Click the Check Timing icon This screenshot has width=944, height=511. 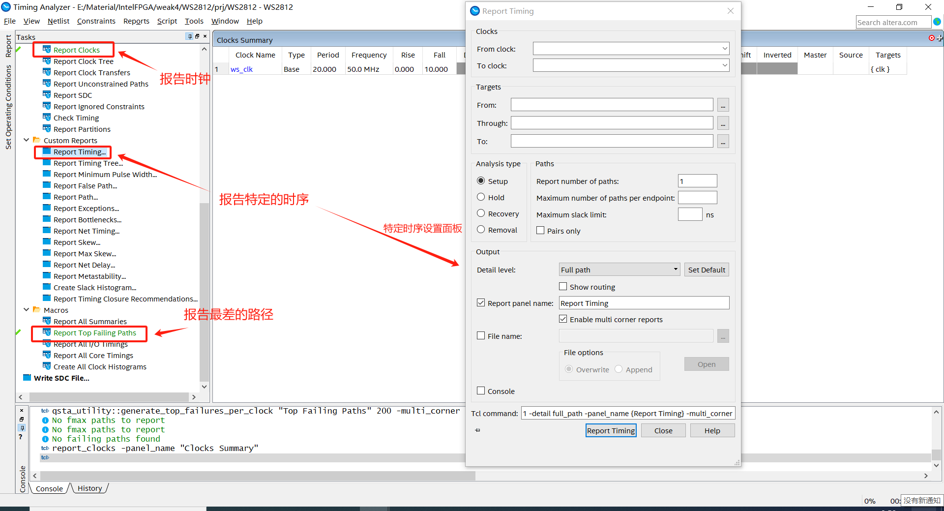tap(47, 118)
